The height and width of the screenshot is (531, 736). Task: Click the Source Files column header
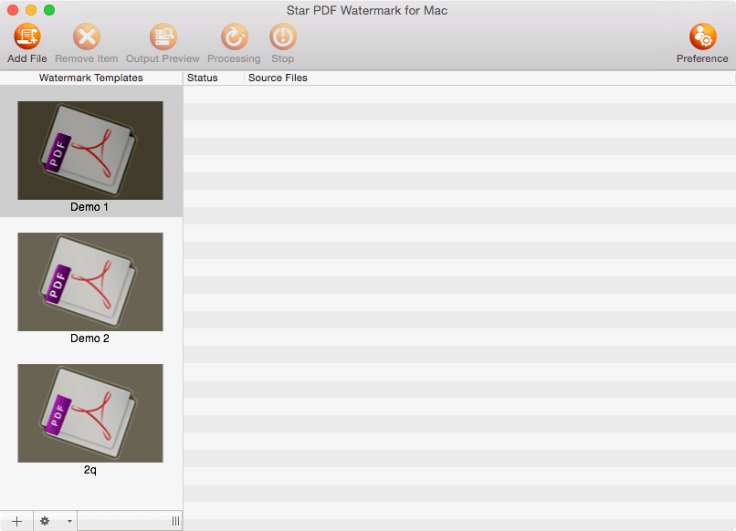click(x=277, y=78)
